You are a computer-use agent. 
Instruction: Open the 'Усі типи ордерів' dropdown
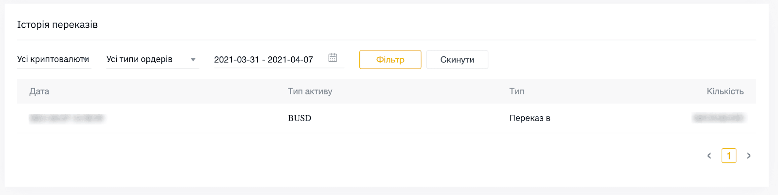153,59
